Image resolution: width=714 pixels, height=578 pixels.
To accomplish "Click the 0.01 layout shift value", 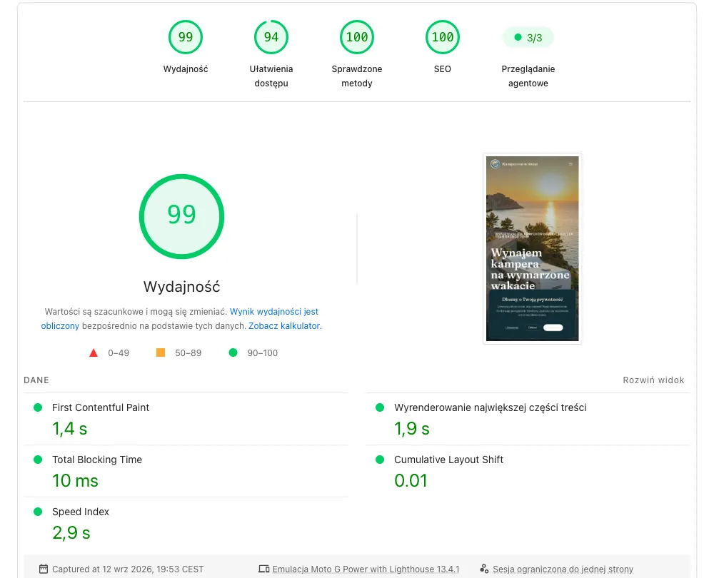I will coord(411,481).
